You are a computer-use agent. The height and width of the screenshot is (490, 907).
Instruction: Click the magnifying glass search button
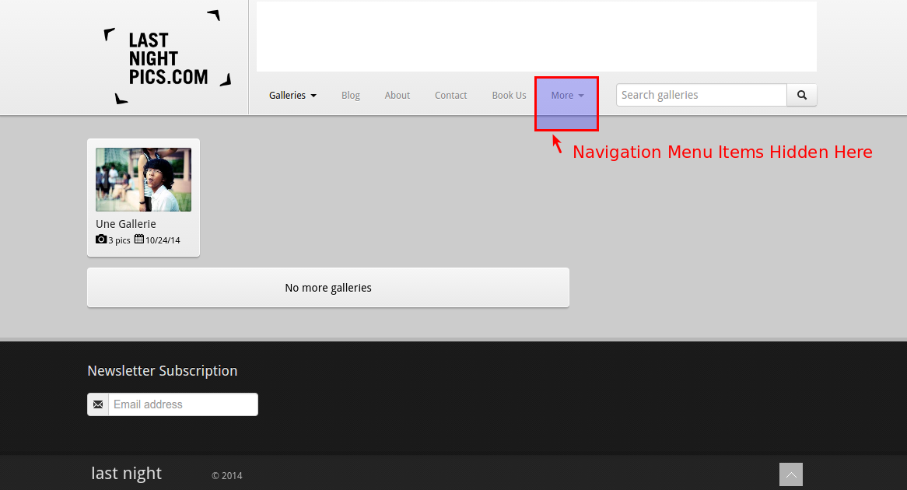tap(802, 95)
